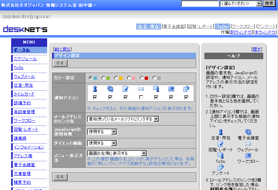Open the メニュー表示方法 dropdown
Viewport: 278px width, 190px height.
click(117, 153)
